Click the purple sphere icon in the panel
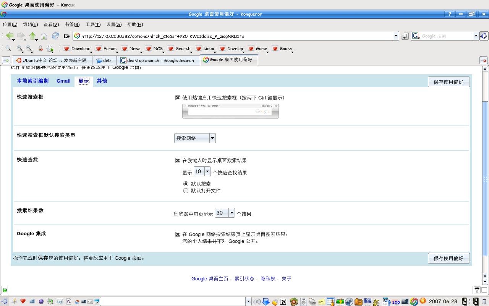The height and width of the screenshot is (306, 489). (41, 301)
